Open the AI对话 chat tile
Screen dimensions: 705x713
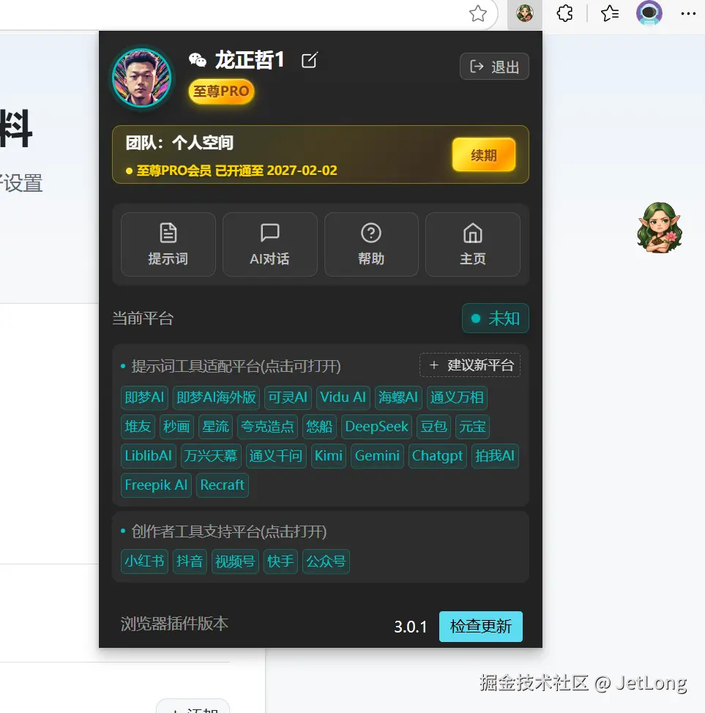coord(269,244)
